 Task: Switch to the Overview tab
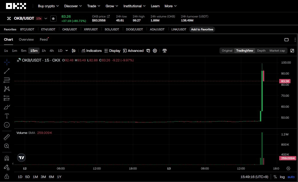pos(26,39)
